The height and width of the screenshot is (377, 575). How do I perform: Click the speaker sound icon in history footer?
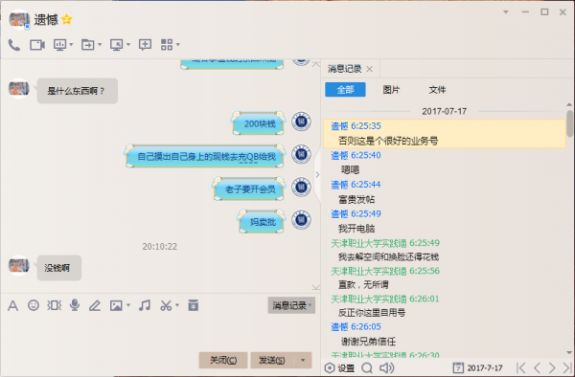click(x=386, y=367)
